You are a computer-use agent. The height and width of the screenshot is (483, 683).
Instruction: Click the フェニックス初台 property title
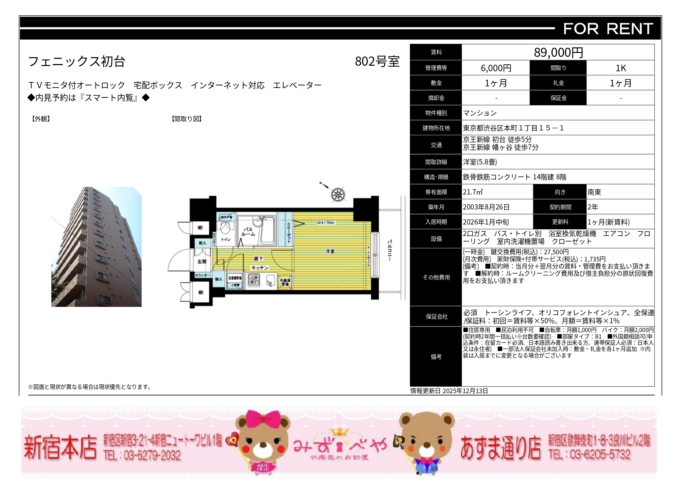77,61
